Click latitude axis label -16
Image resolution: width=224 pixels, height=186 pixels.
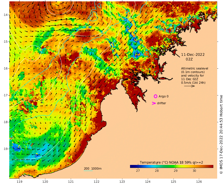click(5, 68)
